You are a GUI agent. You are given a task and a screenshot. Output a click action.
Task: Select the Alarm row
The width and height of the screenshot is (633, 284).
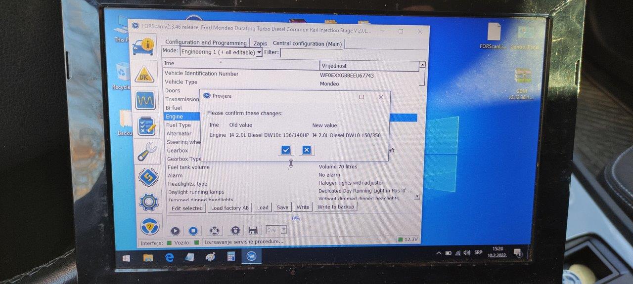(x=292, y=176)
